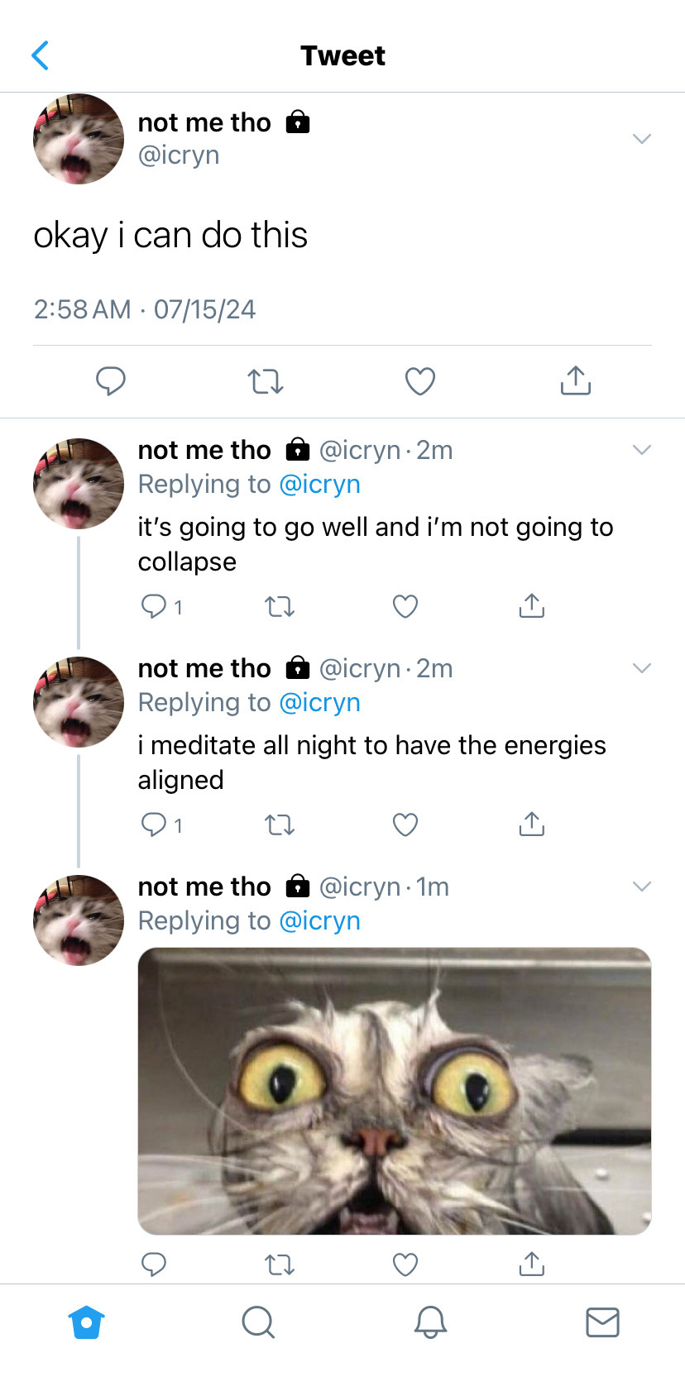Go to the Home tab
The width and height of the screenshot is (685, 1391).
pyautogui.click(x=87, y=1322)
